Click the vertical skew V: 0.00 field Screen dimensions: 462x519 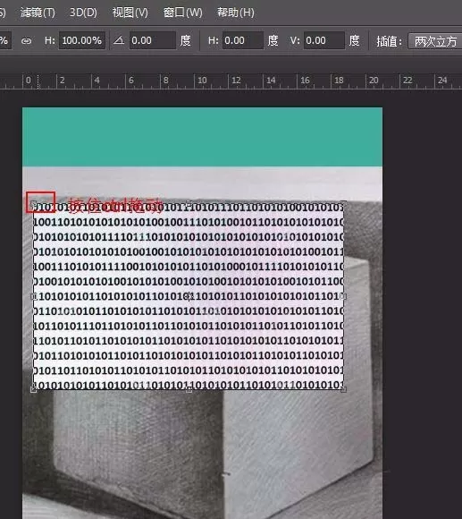324,40
